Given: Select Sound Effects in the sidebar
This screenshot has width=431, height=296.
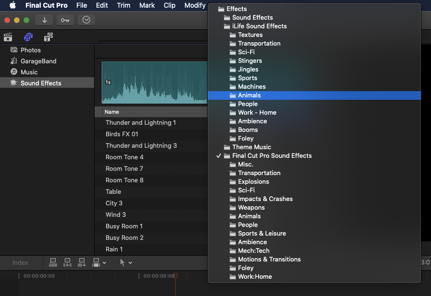Looking at the screenshot, I should 47,83.
